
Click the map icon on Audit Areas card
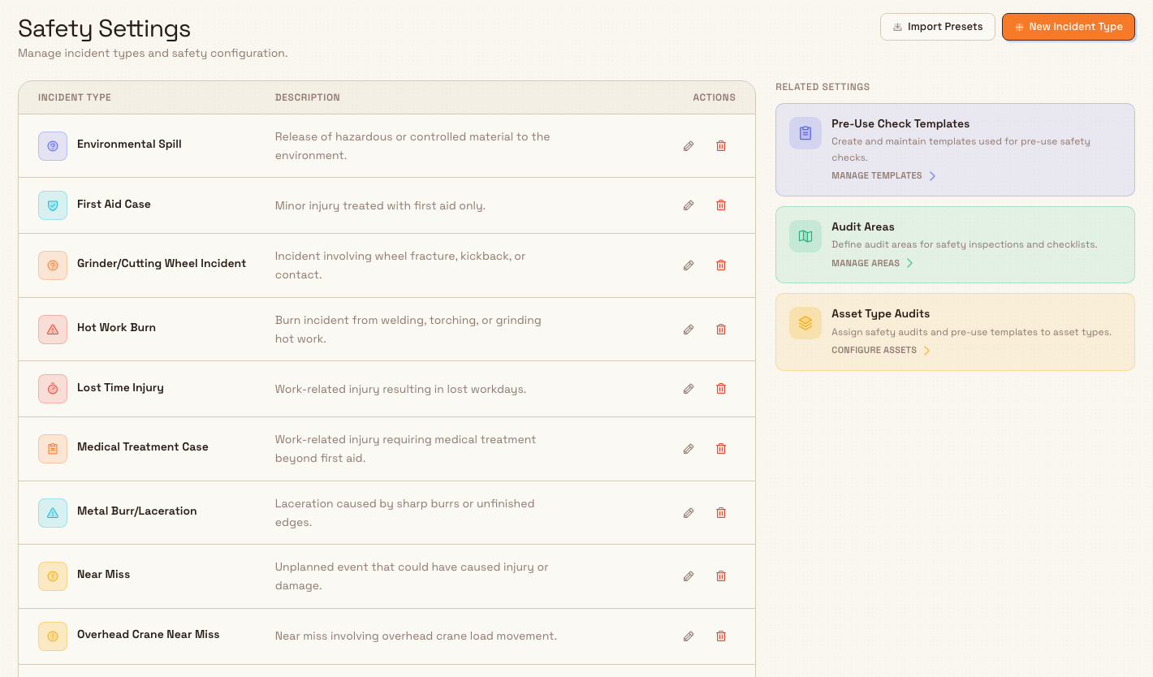(x=805, y=236)
